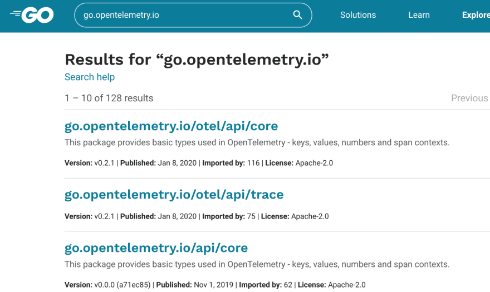Open go.opentelemetry.io/otel/api/trace package result
Screen dimensions: 490x292
tap(174, 195)
